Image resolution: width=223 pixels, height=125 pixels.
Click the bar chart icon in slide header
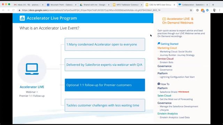[x=22, y=18]
